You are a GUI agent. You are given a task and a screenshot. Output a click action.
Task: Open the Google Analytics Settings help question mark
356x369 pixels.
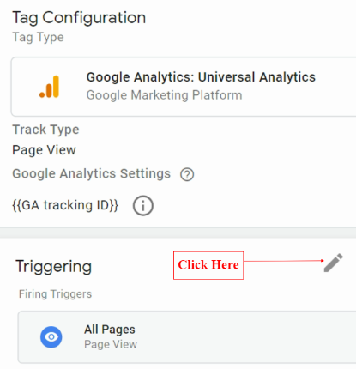pos(187,174)
